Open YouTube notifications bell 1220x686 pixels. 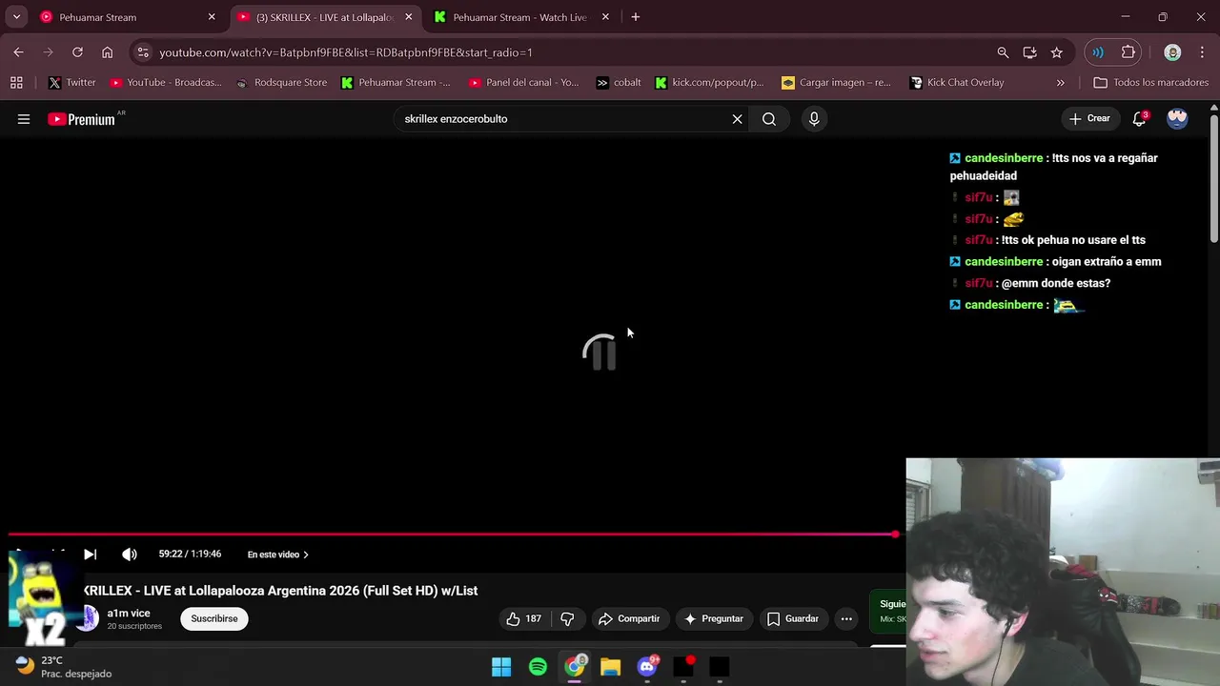click(1139, 119)
